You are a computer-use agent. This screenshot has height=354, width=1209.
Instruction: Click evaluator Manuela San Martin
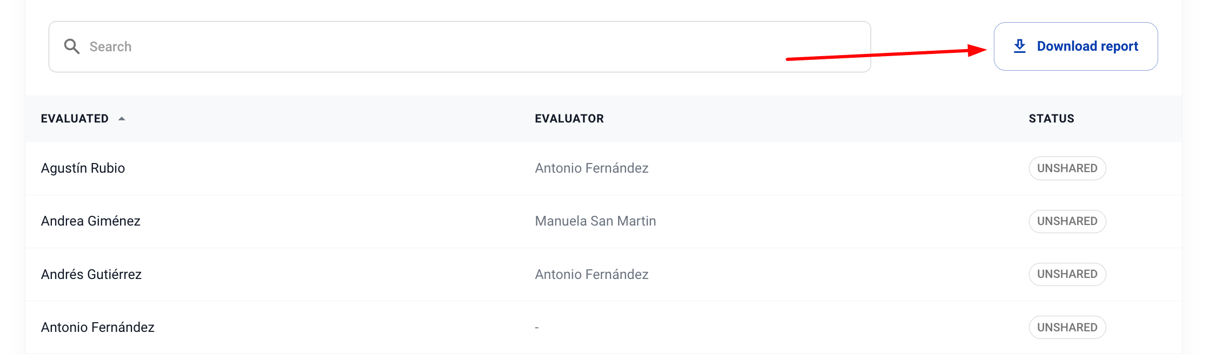(595, 221)
